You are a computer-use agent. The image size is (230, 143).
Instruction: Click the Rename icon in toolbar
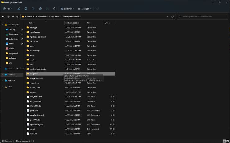(x=40, y=9)
